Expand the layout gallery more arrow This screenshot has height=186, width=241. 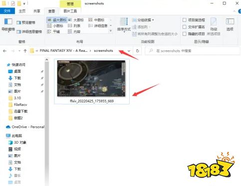coord(111,31)
